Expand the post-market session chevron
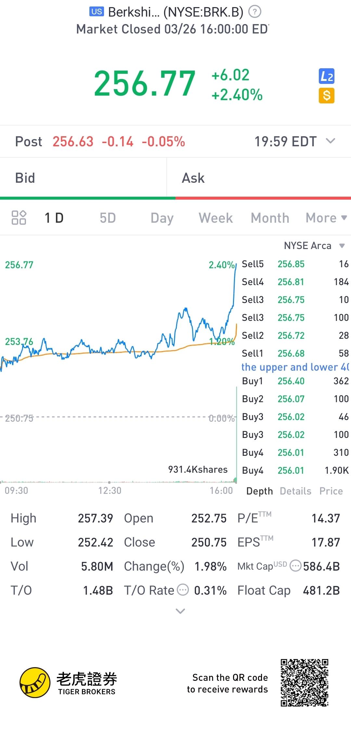 [x=331, y=141]
